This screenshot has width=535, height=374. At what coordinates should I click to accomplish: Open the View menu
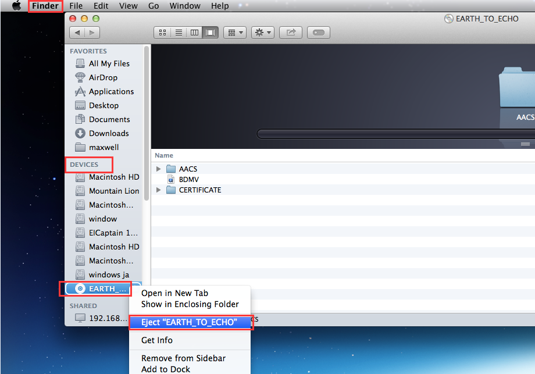coord(128,6)
